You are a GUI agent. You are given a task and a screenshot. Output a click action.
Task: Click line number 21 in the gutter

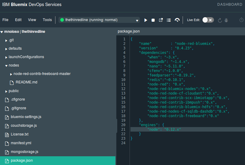[x=123, y=129]
